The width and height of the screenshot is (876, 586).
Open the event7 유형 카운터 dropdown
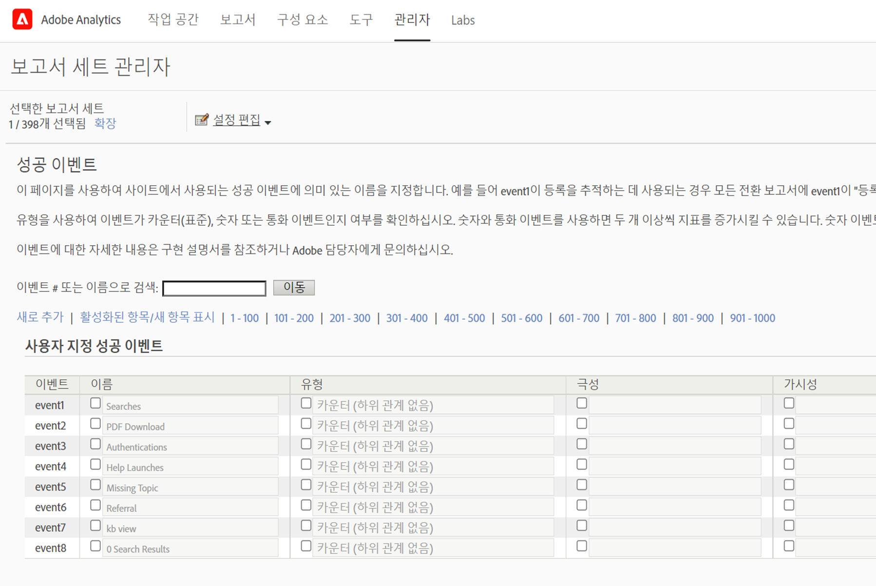tap(433, 528)
